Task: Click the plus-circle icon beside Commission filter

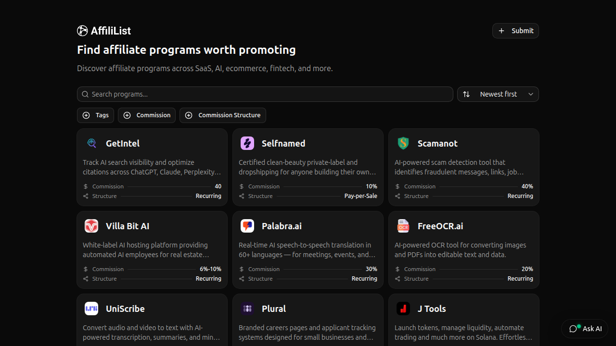Action: tap(127, 115)
